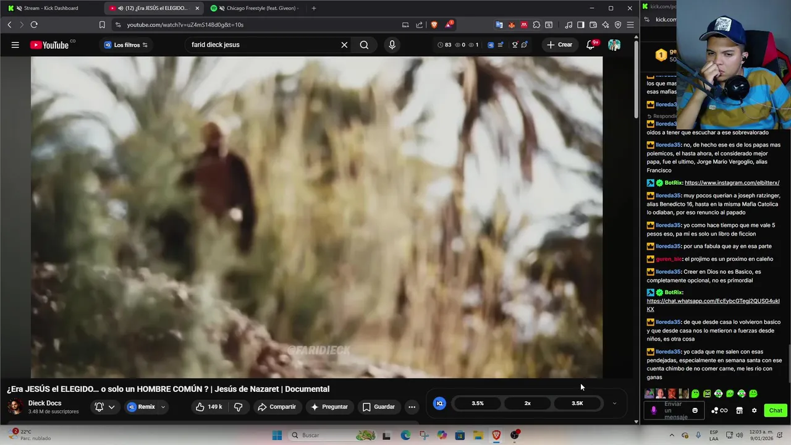Open the browser main menu
The width and height of the screenshot is (791, 445).
coord(630,25)
